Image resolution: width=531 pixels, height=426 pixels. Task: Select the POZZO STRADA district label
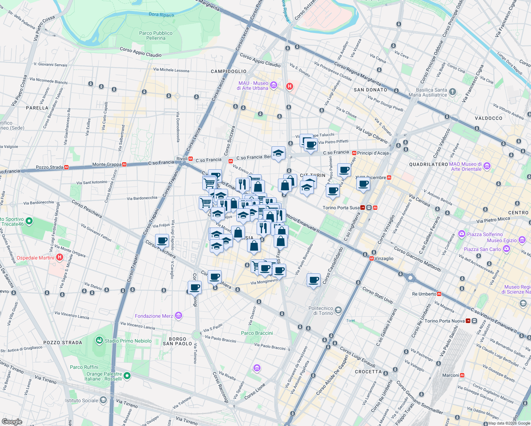[63, 343]
